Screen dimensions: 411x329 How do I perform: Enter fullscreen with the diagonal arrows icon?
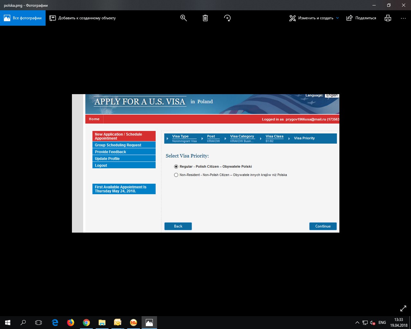(403, 308)
